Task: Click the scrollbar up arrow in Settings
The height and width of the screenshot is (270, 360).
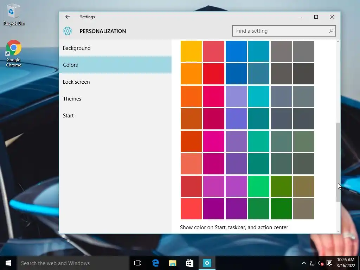Action: tap(338, 41)
